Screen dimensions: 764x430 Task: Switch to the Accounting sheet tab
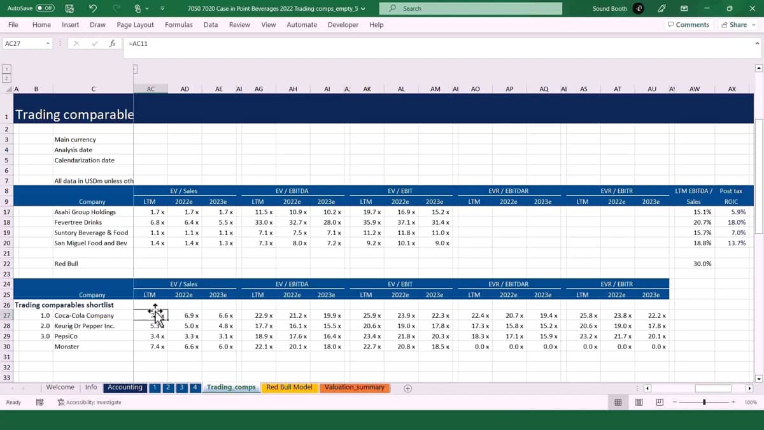point(125,387)
